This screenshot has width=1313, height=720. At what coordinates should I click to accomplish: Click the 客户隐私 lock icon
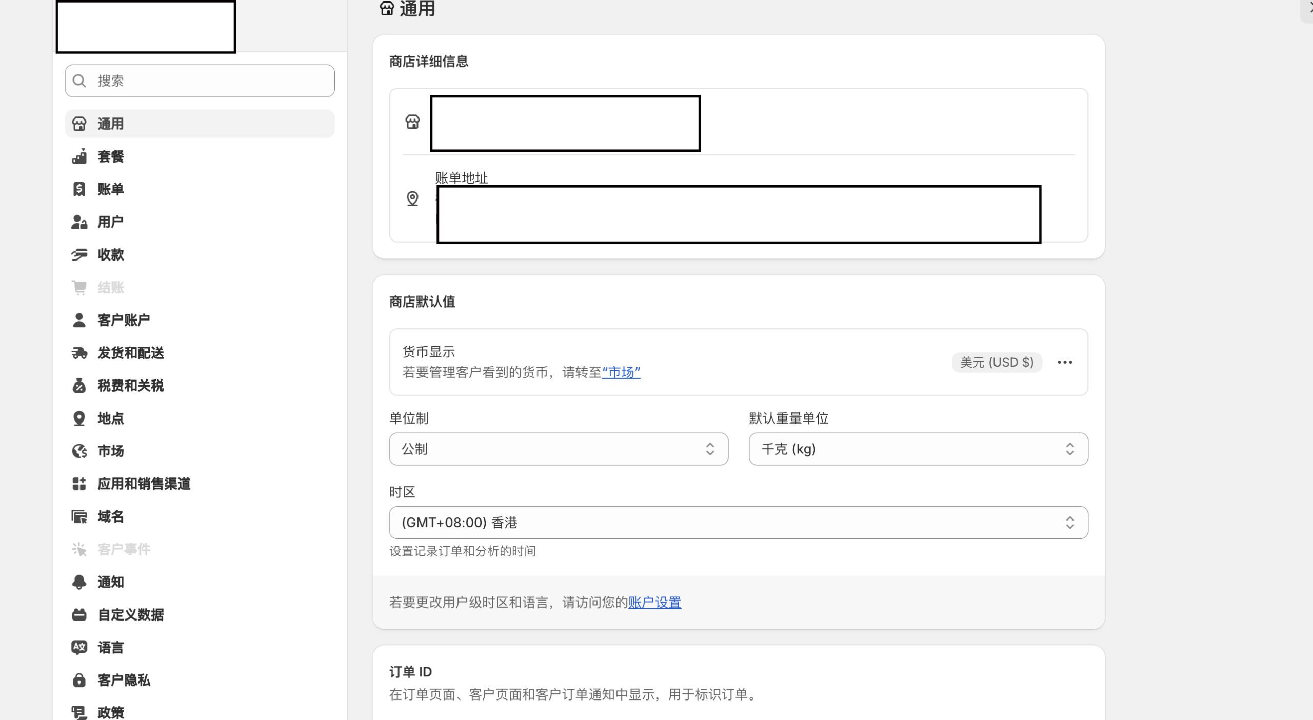click(x=79, y=680)
